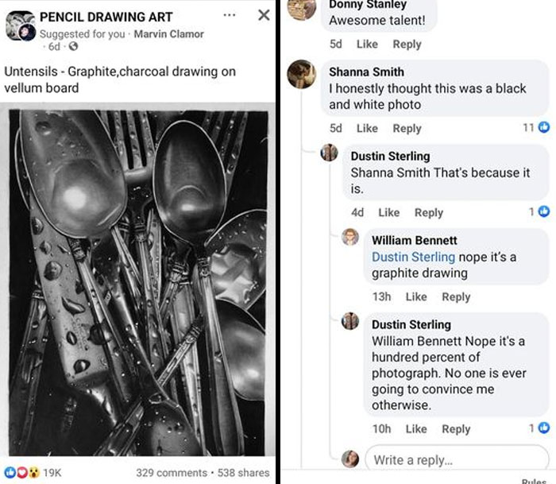Click the Write a reply input field
The image size is (556, 484).
click(457, 459)
